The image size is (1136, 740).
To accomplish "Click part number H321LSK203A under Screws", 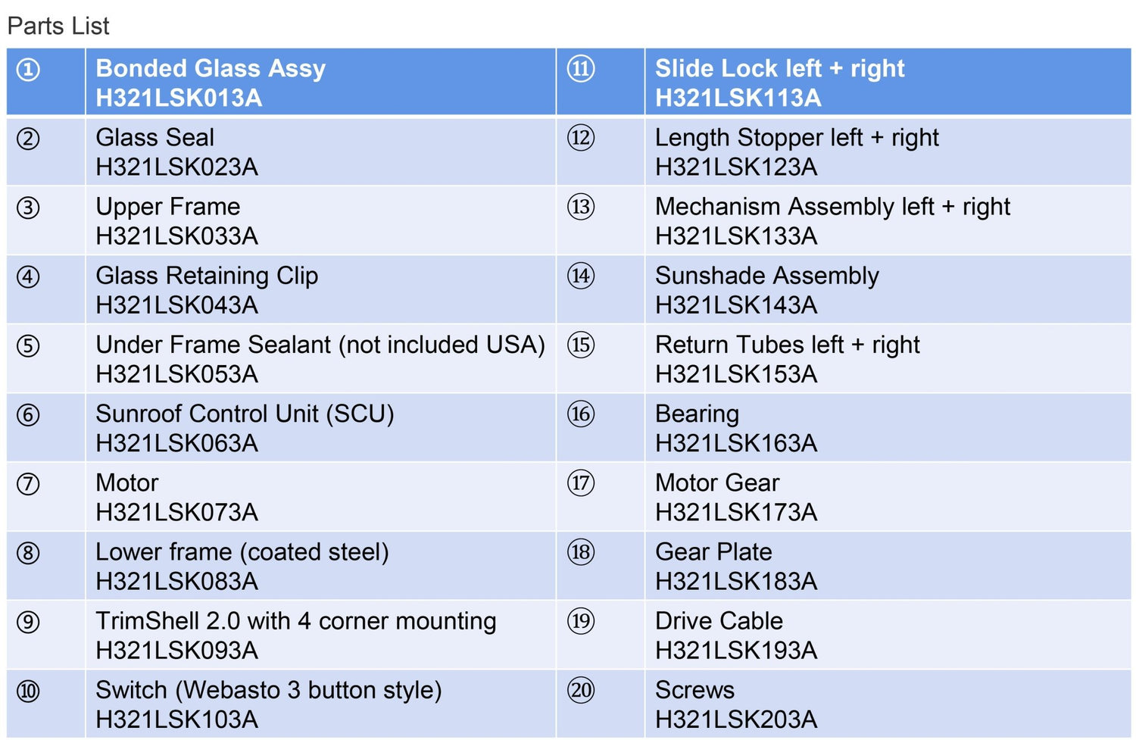I will coord(735,720).
